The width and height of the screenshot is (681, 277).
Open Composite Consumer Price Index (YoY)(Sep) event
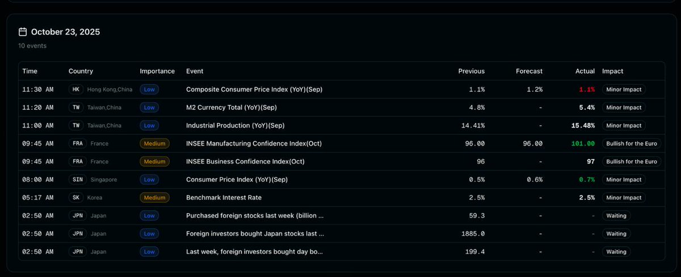[254, 90]
